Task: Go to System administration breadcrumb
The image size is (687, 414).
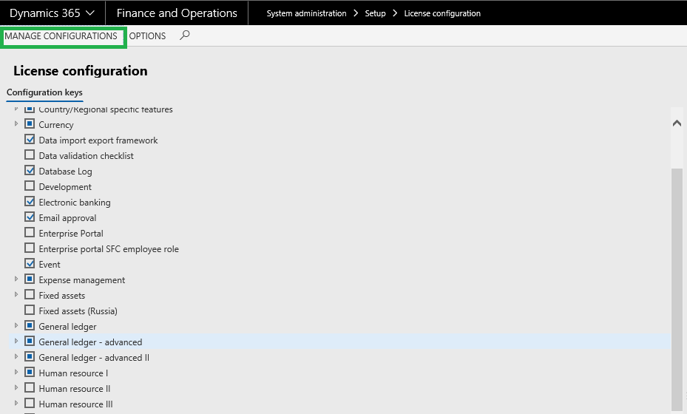Action: point(306,13)
